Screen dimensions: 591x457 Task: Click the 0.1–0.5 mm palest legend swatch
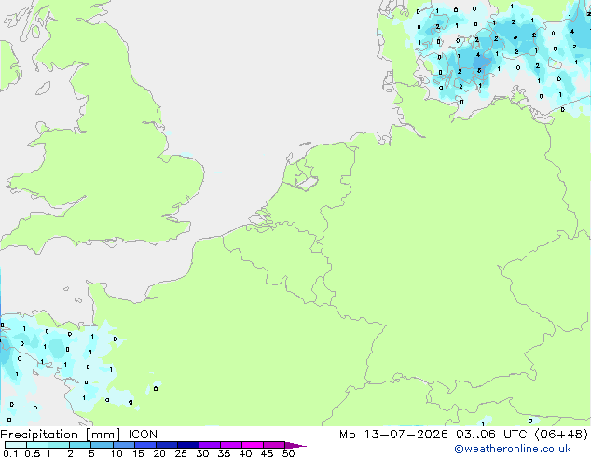tap(16, 445)
